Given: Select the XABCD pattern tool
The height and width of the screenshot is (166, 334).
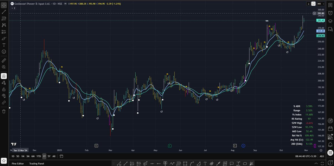Looking at the screenshot, I should click(x=4, y=25).
